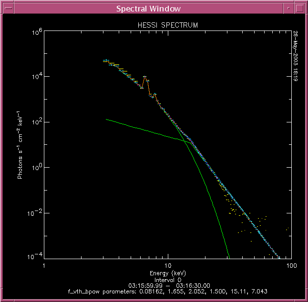Click the iron line peak in the spectrum
308x302 pixels.
(x=145, y=77)
